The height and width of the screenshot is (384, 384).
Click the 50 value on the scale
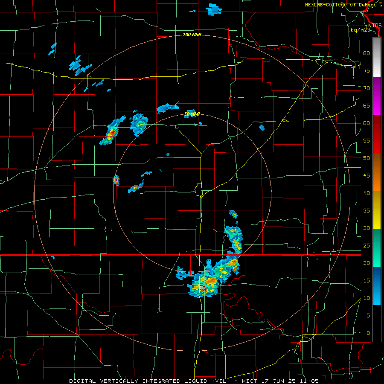367,158
